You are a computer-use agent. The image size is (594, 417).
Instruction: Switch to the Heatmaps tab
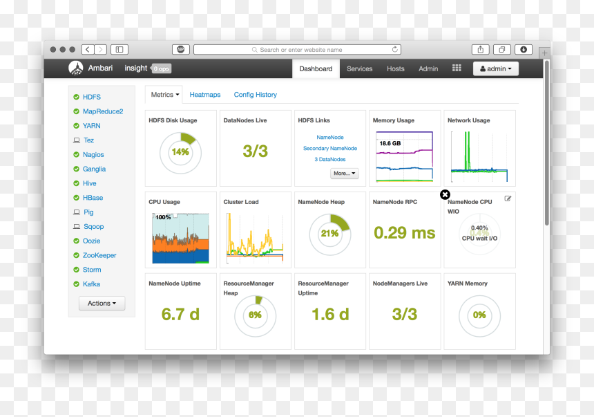(x=205, y=95)
